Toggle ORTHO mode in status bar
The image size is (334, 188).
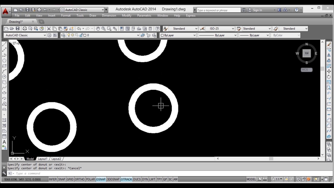80,179
